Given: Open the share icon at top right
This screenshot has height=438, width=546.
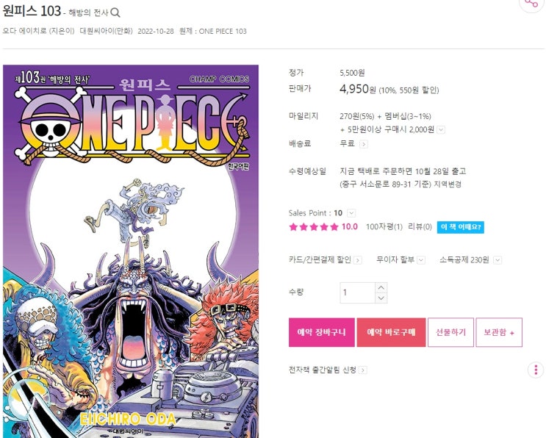Looking at the screenshot, I should [x=531, y=3].
